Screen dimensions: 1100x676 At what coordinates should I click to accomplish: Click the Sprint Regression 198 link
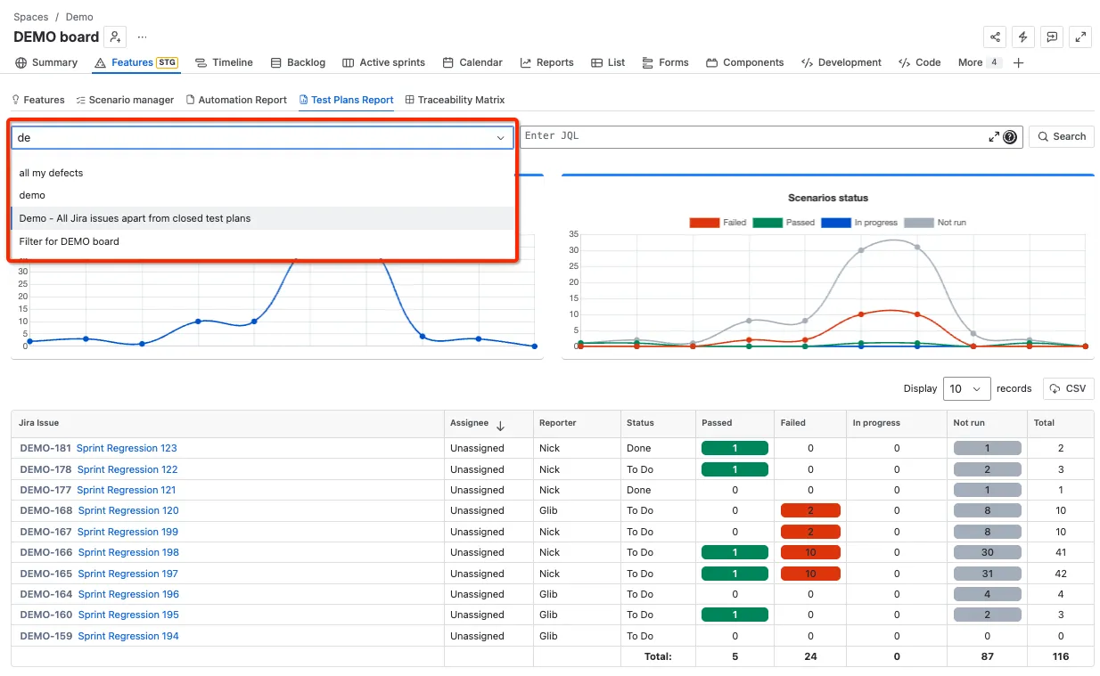click(128, 552)
